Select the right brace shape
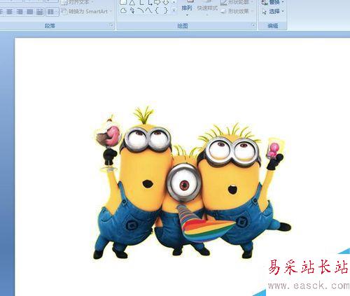Screen dimensions: 350x296 pos(165,10)
